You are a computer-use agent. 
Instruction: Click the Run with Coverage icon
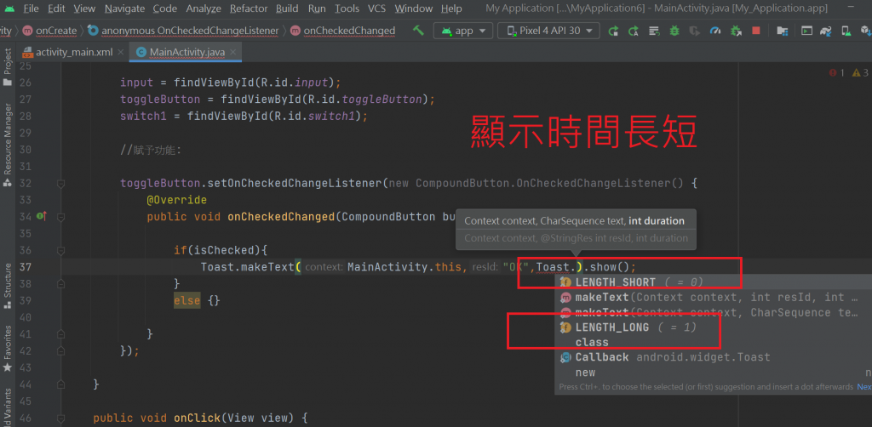click(694, 31)
